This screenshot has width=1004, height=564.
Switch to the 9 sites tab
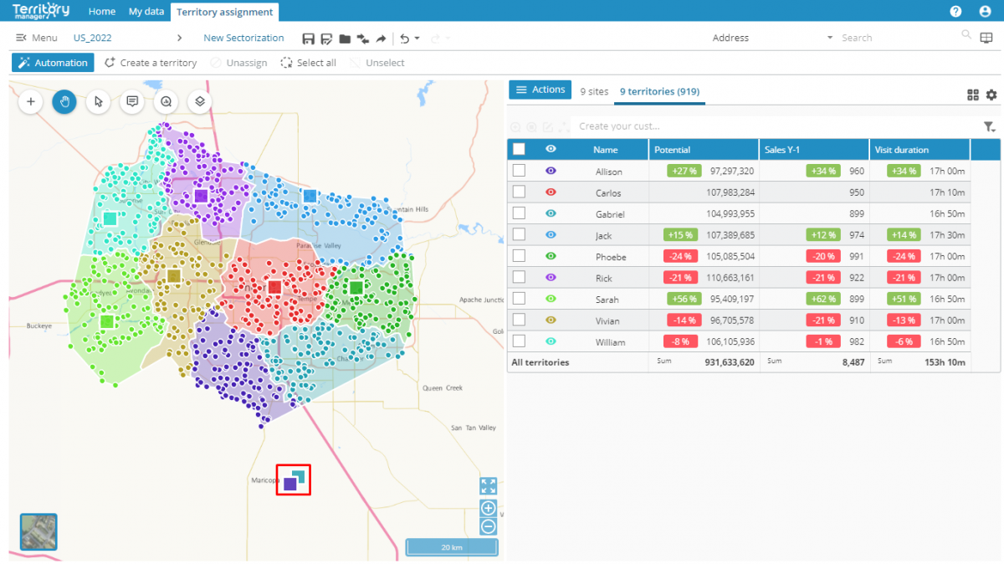[594, 92]
